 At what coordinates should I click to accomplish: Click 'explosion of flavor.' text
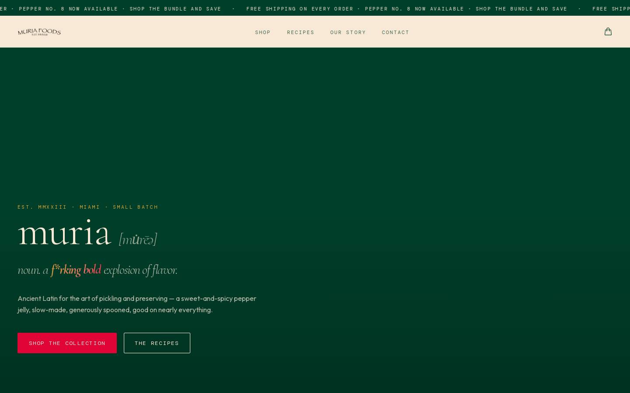click(140, 270)
